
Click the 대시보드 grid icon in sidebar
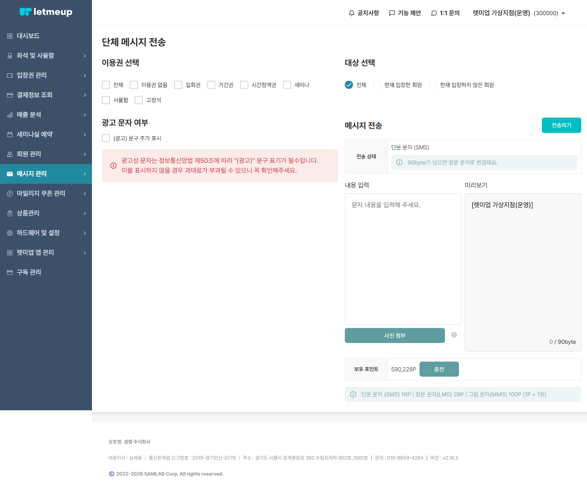click(10, 36)
